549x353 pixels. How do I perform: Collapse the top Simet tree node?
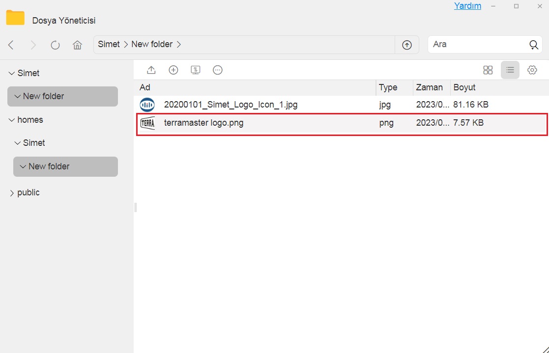[x=12, y=73]
